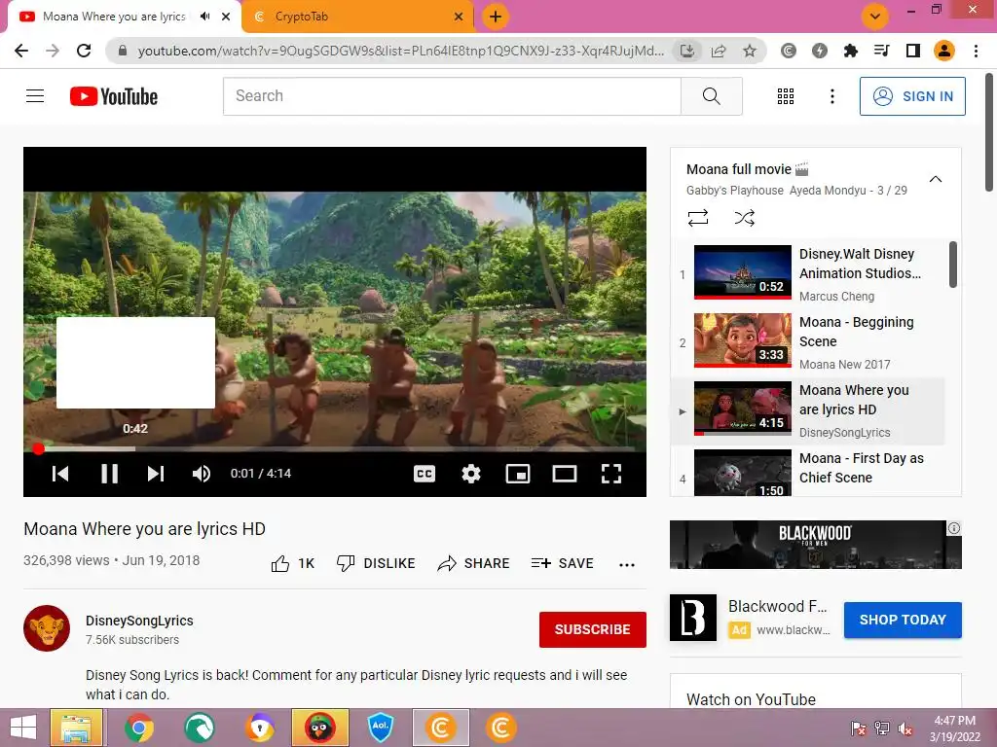Toggle closed captions CC
997x747 pixels.
pyautogui.click(x=425, y=474)
